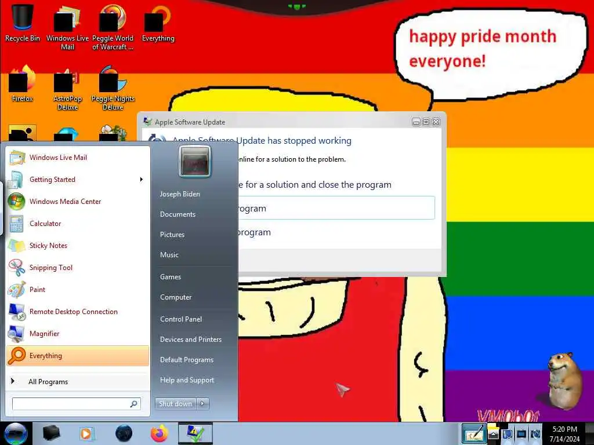Select the Everything desktop shortcut

pyautogui.click(x=158, y=23)
